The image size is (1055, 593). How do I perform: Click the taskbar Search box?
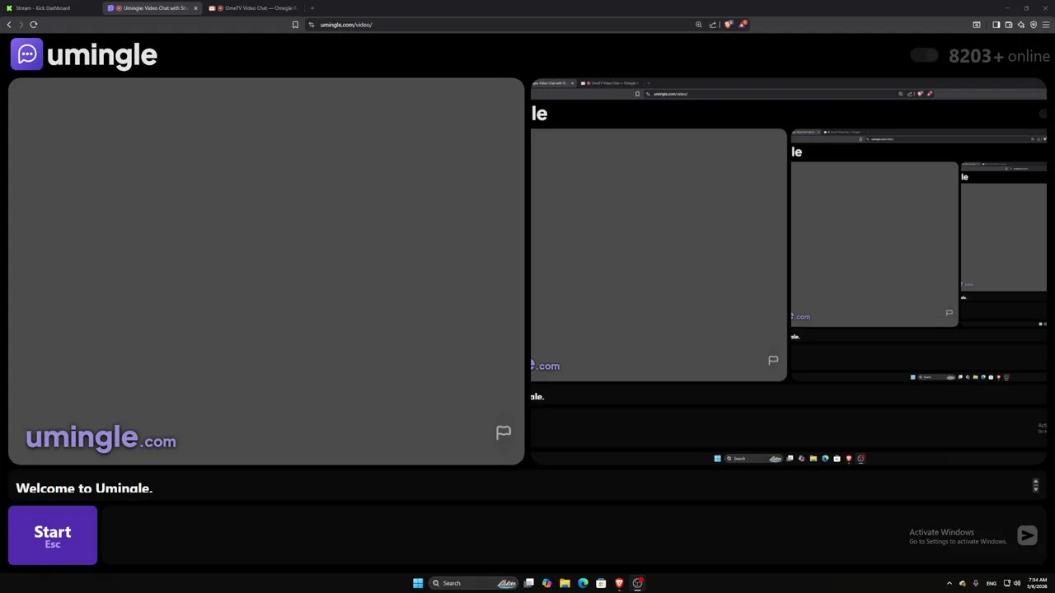click(x=474, y=583)
